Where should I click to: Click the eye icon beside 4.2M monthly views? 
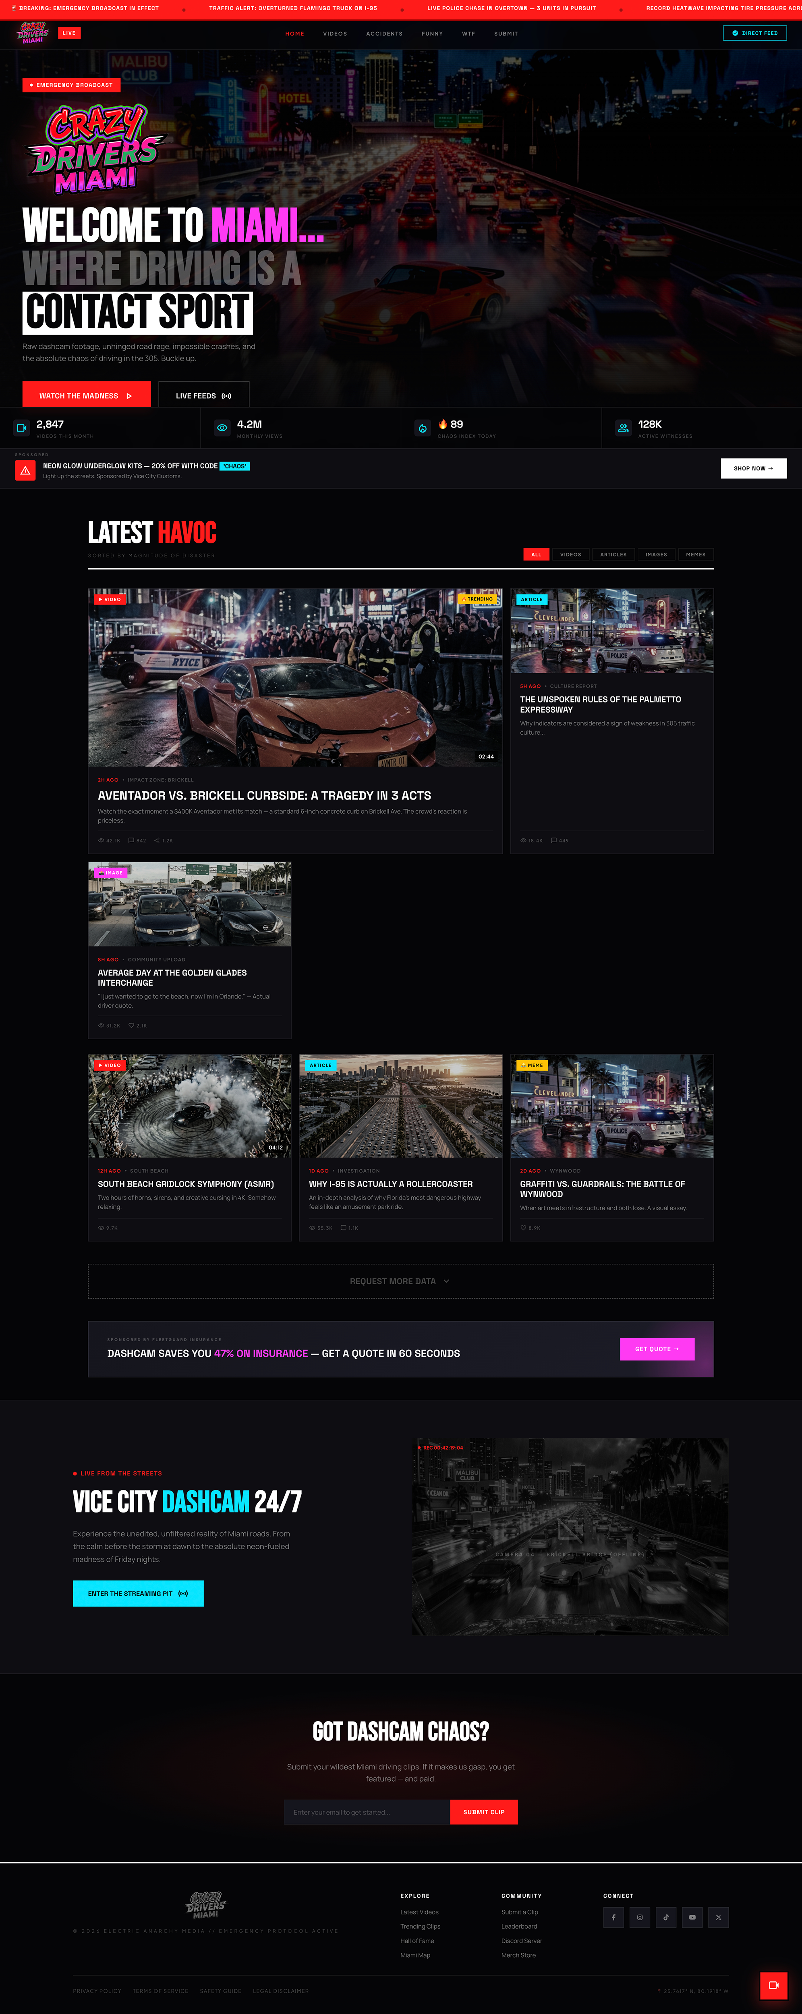(223, 427)
